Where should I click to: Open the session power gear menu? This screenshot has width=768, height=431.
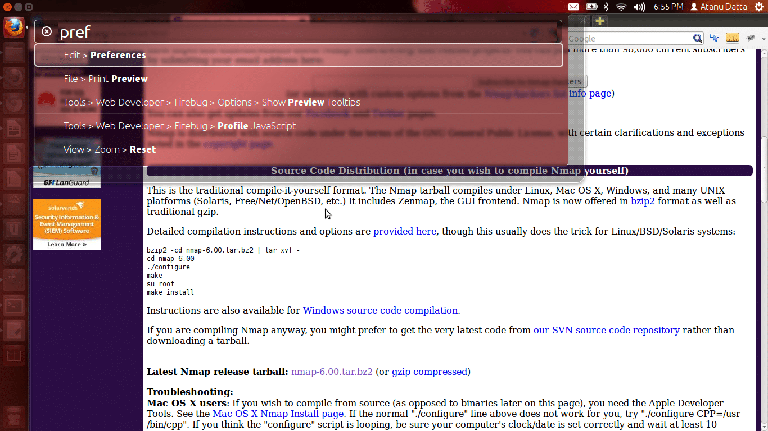(x=760, y=7)
